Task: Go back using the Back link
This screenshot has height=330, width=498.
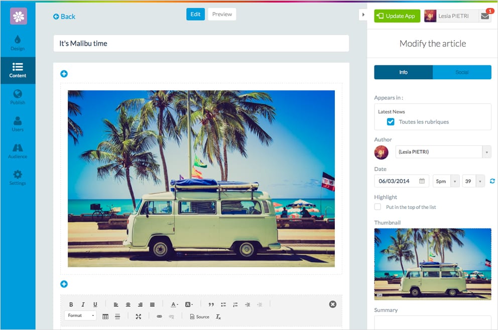Action: point(64,17)
